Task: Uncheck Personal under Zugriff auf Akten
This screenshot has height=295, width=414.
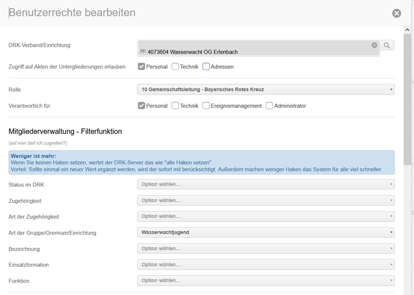Action: click(142, 67)
